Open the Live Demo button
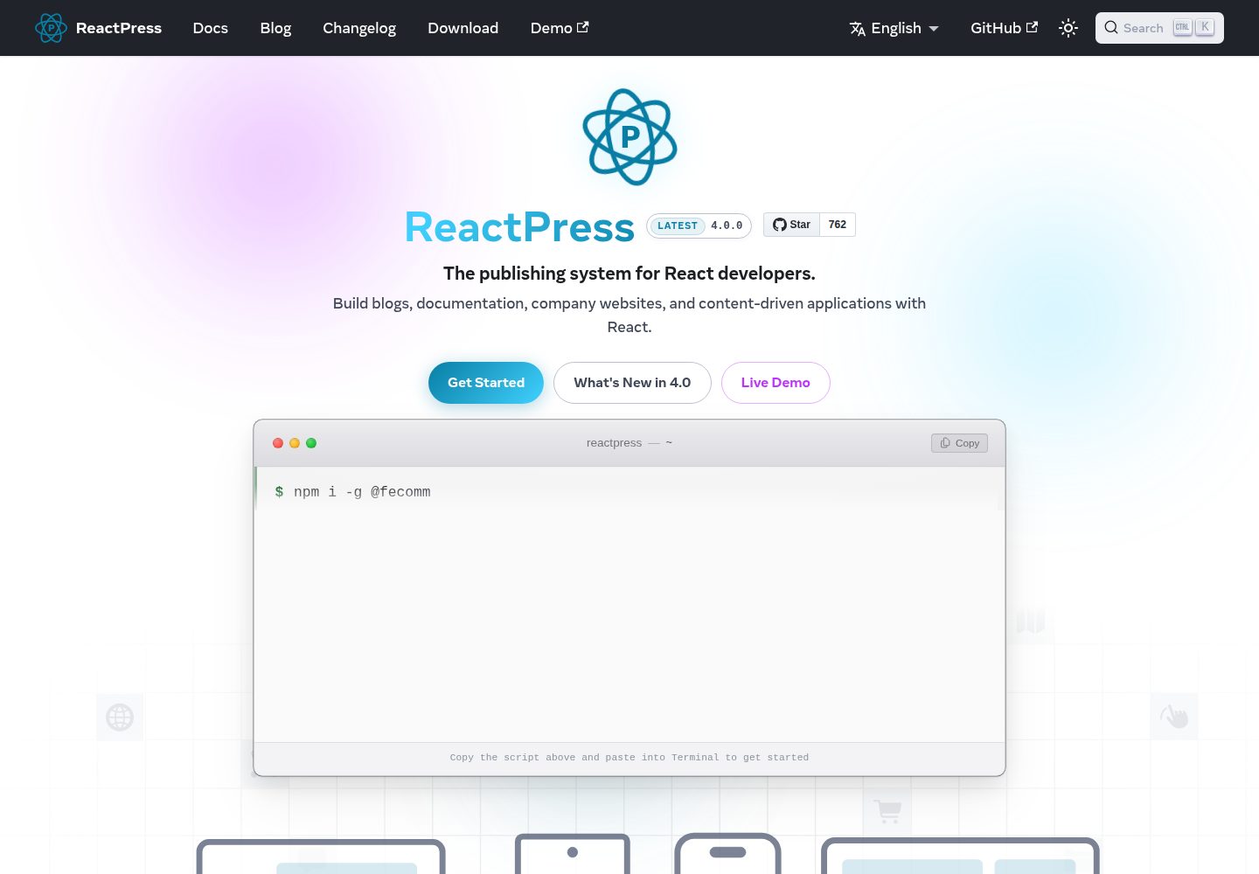Viewport: 1259px width, 874px height. (776, 383)
